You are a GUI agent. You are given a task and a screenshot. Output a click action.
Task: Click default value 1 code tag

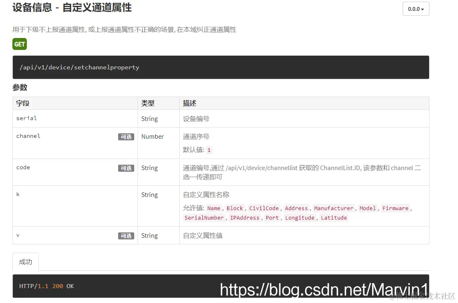click(209, 150)
